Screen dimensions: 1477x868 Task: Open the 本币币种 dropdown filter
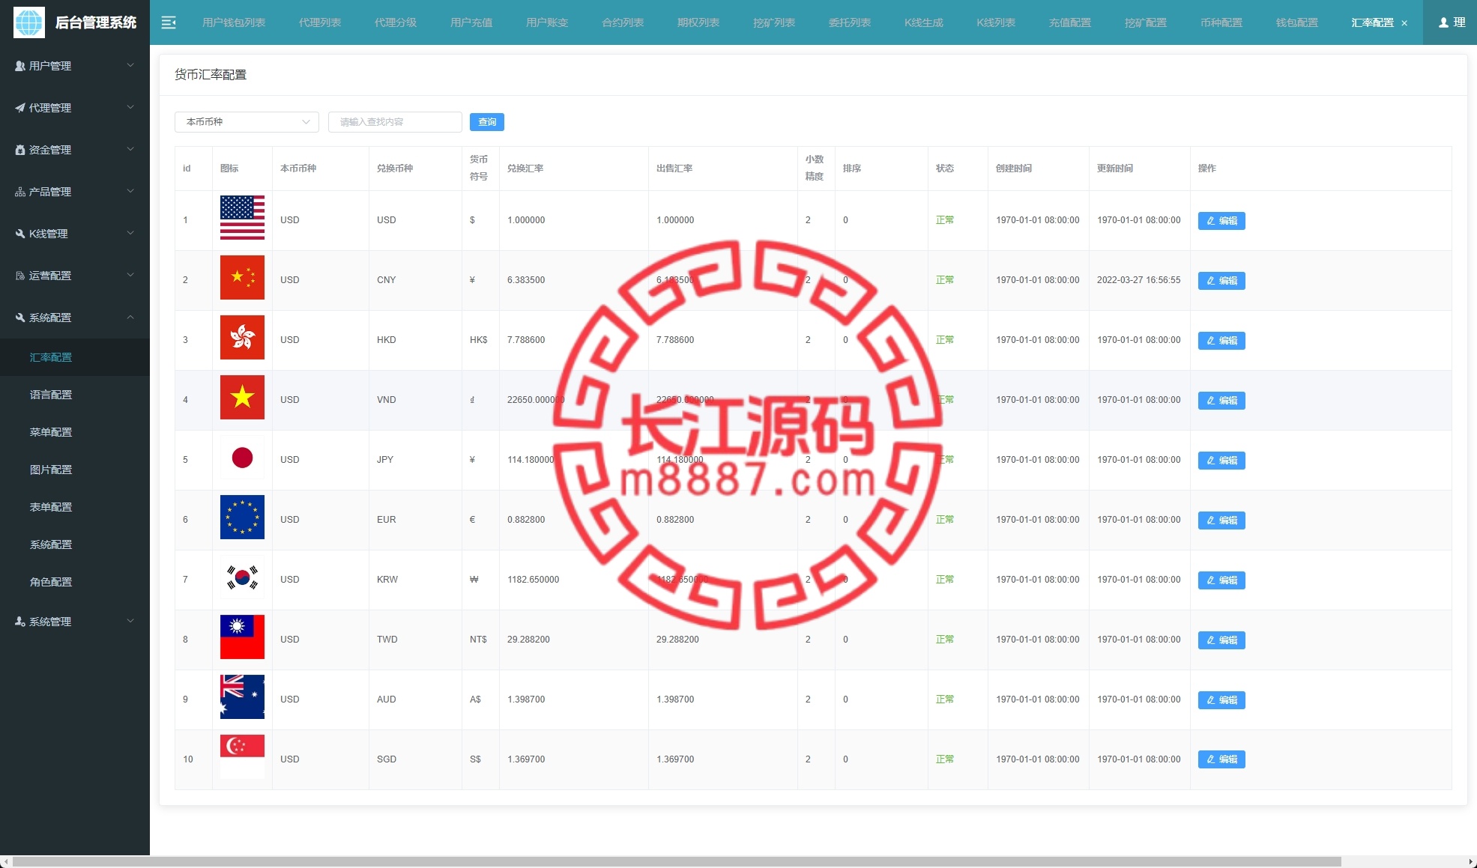[247, 122]
